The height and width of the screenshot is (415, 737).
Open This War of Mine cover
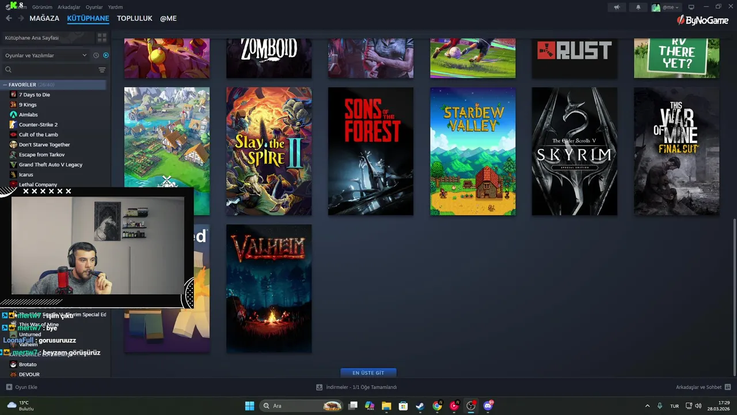(x=677, y=152)
